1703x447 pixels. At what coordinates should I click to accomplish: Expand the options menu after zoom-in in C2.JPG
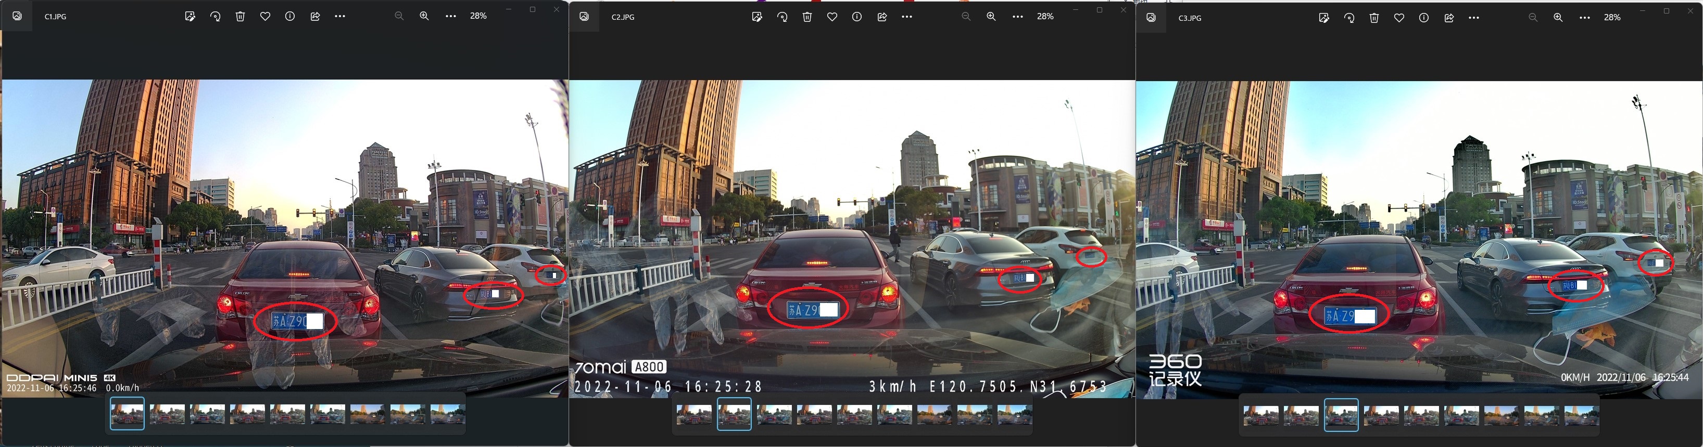1017,16
